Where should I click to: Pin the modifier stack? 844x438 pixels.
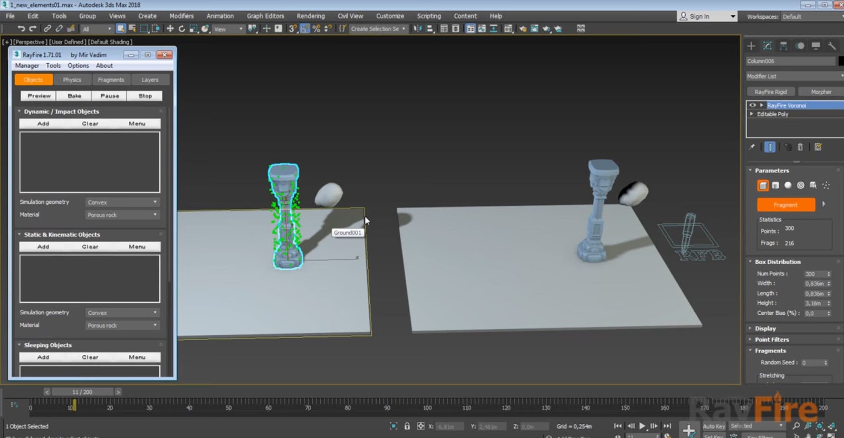coord(752,147)
